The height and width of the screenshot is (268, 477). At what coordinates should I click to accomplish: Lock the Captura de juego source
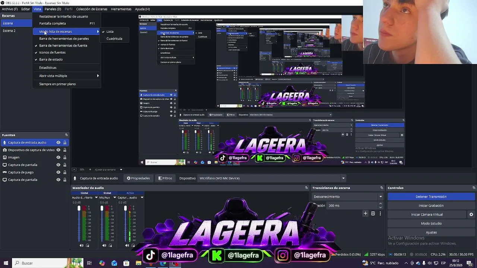(x=65, y=172)
